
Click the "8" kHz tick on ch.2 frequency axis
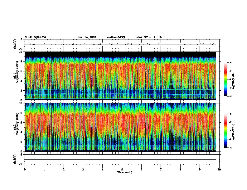tap(22, 113)
